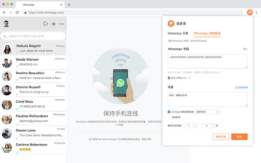Select the WhatsApp browser tab
The width and height of the screenshot is (261, 163).
pyautogui.click(x=40, y=4)
